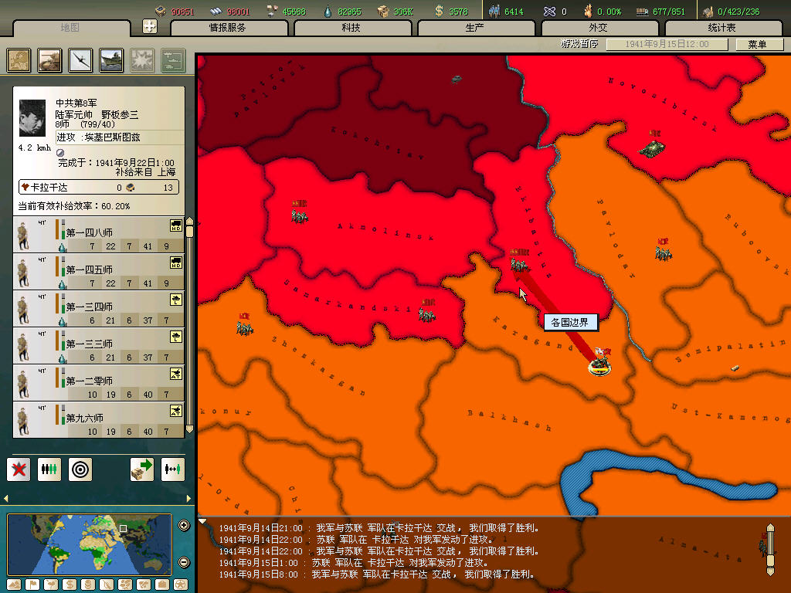Screen dimensions: 791x593
Task: Click the 游戏暂停 pause label
Action: (579, 44)
